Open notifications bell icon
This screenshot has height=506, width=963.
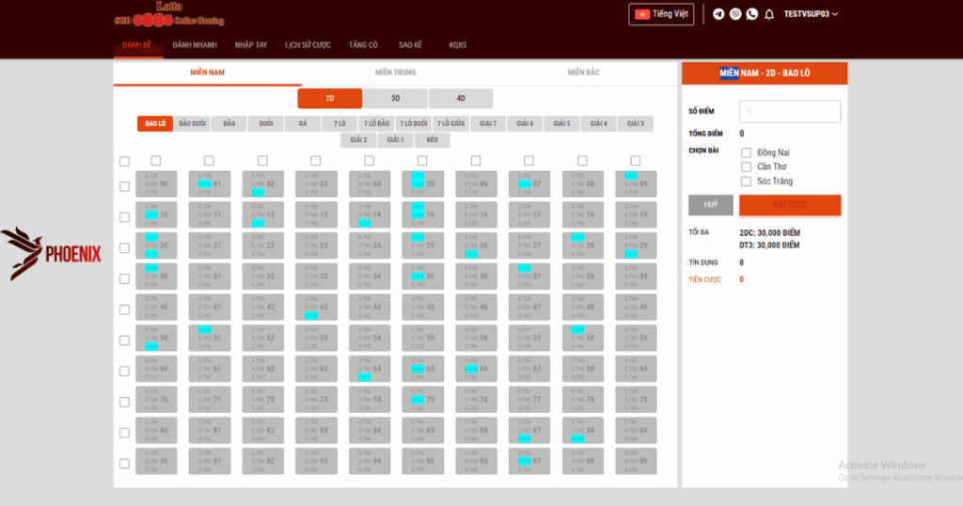pos(769,14)
